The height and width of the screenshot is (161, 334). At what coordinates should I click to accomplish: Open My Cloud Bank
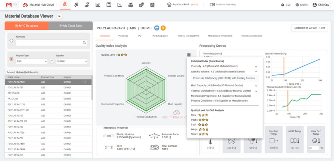183,5
